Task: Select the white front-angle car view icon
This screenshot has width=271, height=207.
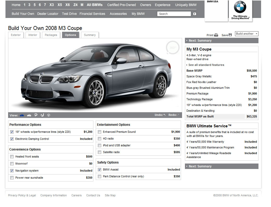Action: tap(29, 115)
